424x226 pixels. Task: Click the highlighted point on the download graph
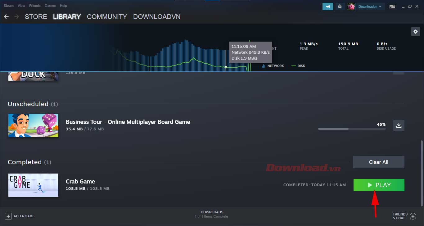[x=226, y=67]
